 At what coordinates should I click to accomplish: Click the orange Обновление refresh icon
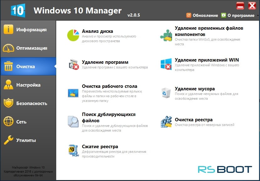pyautogui.click(x=189, y=15)
